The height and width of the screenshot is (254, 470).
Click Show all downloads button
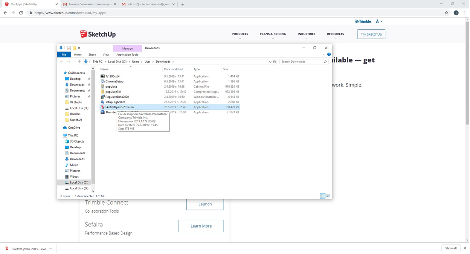pyautogui.click(x=451, y=248)
